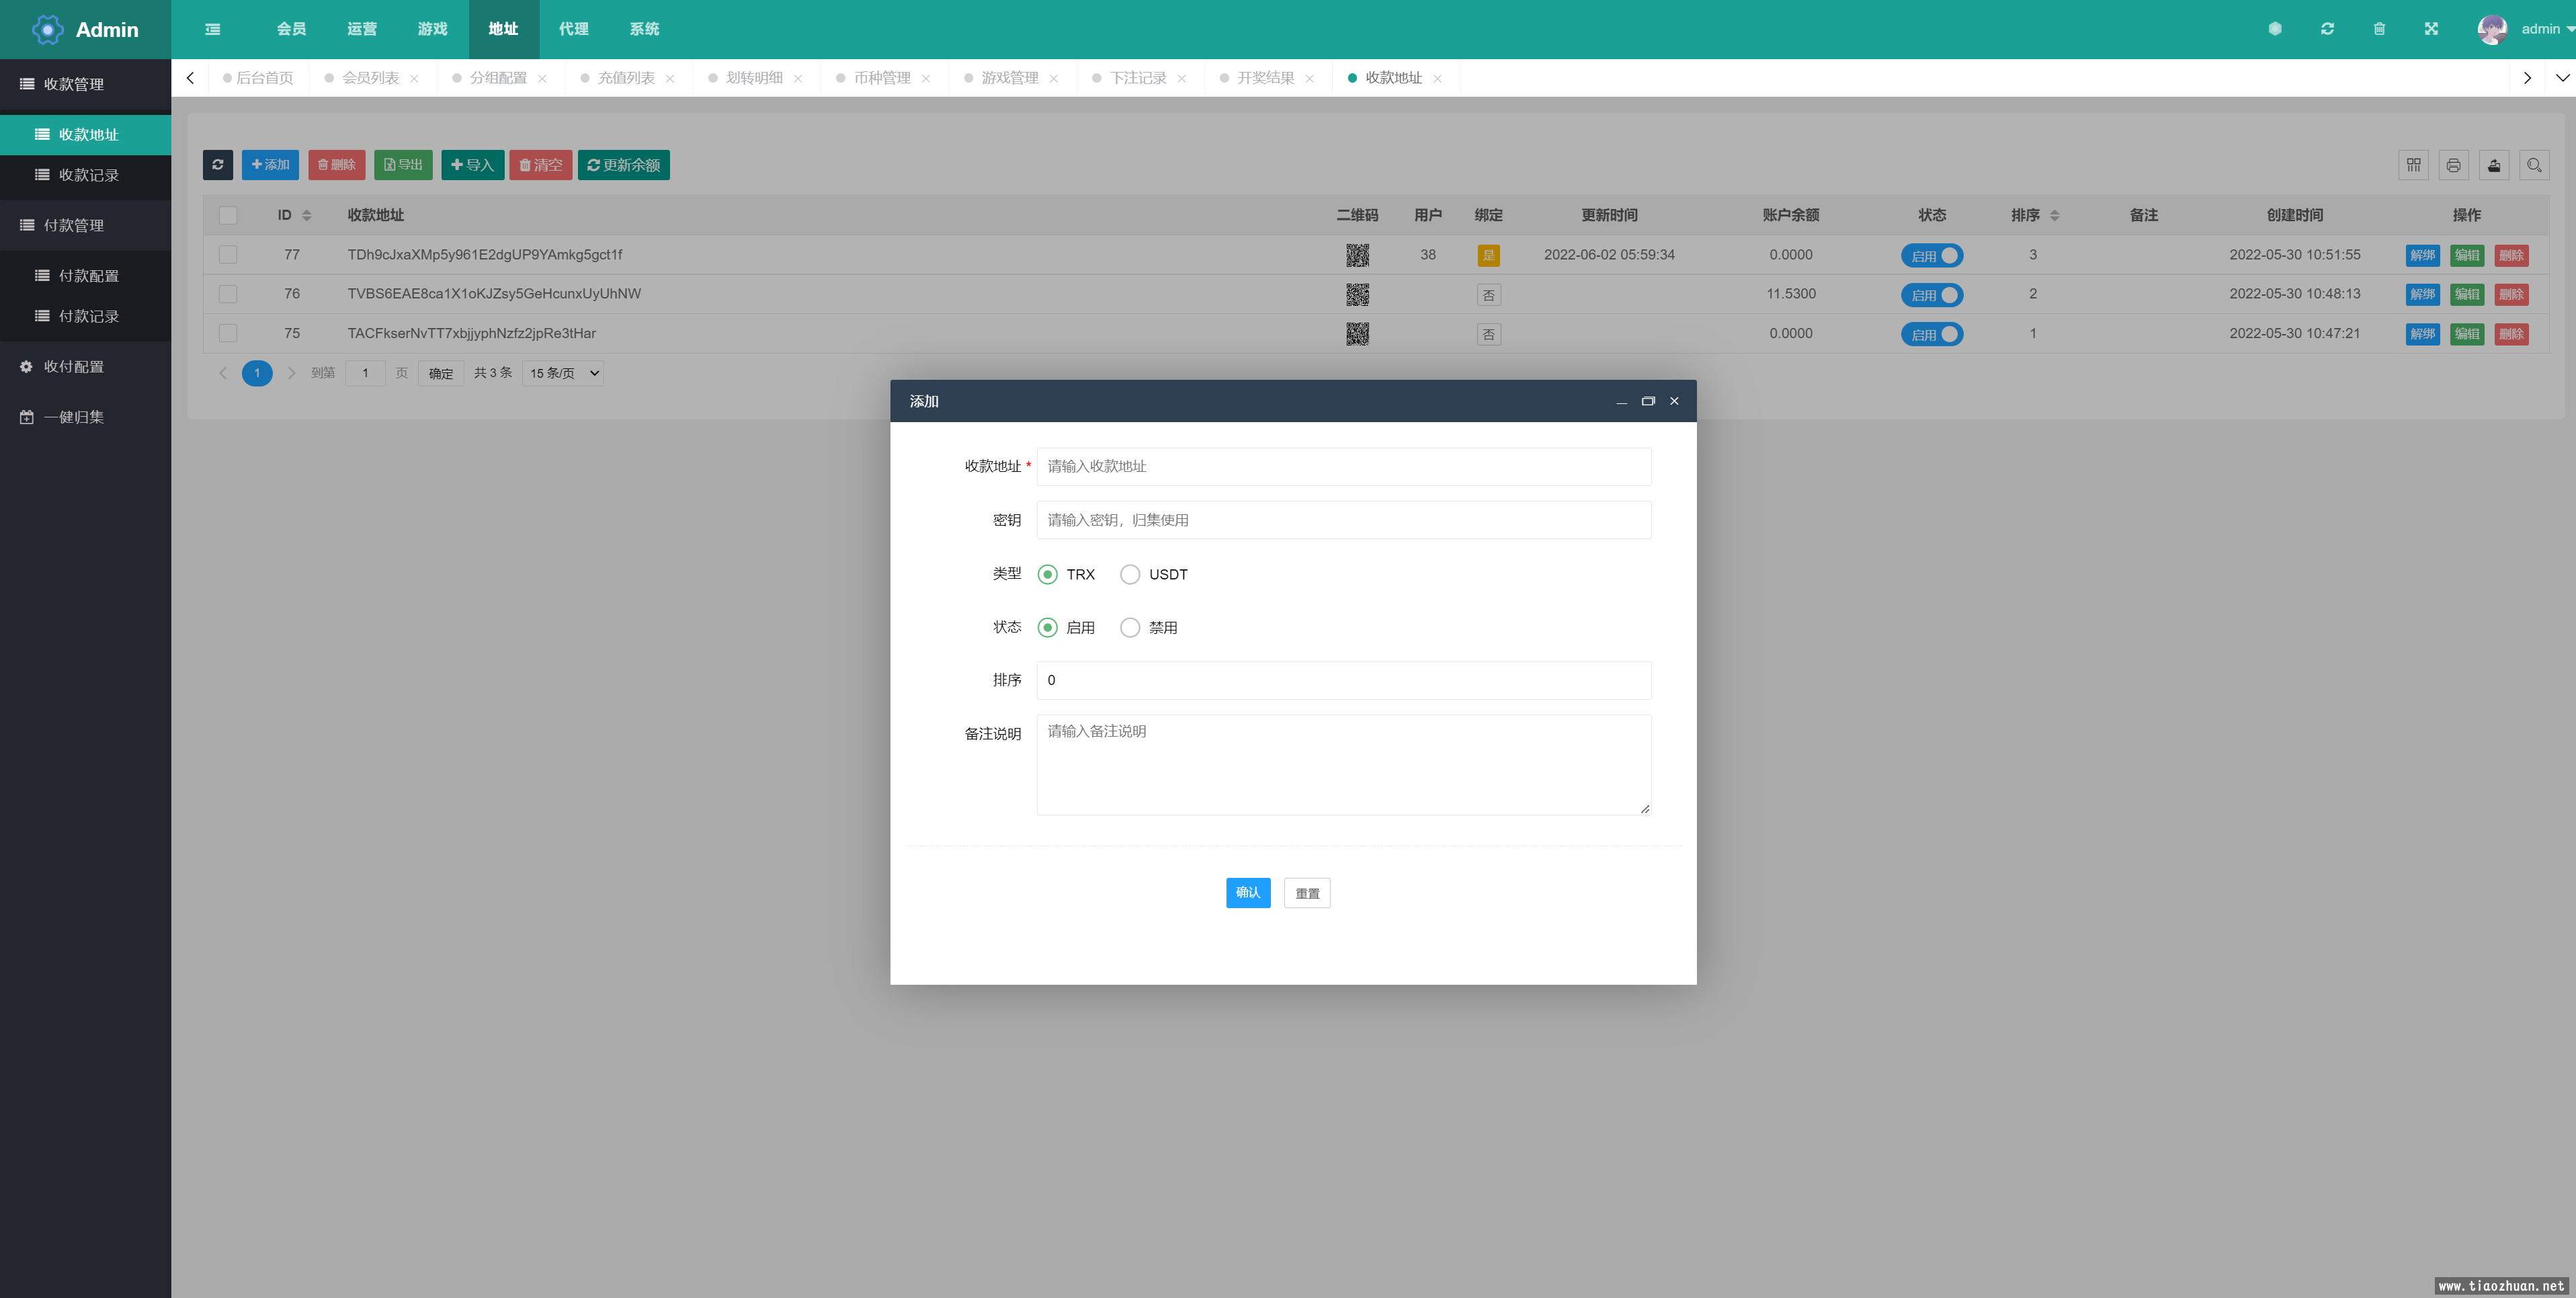The height and width of the screenshot is (1298, 2576).
Task: Focus the 密钥 input field
Action: [x=1344, y=520]
